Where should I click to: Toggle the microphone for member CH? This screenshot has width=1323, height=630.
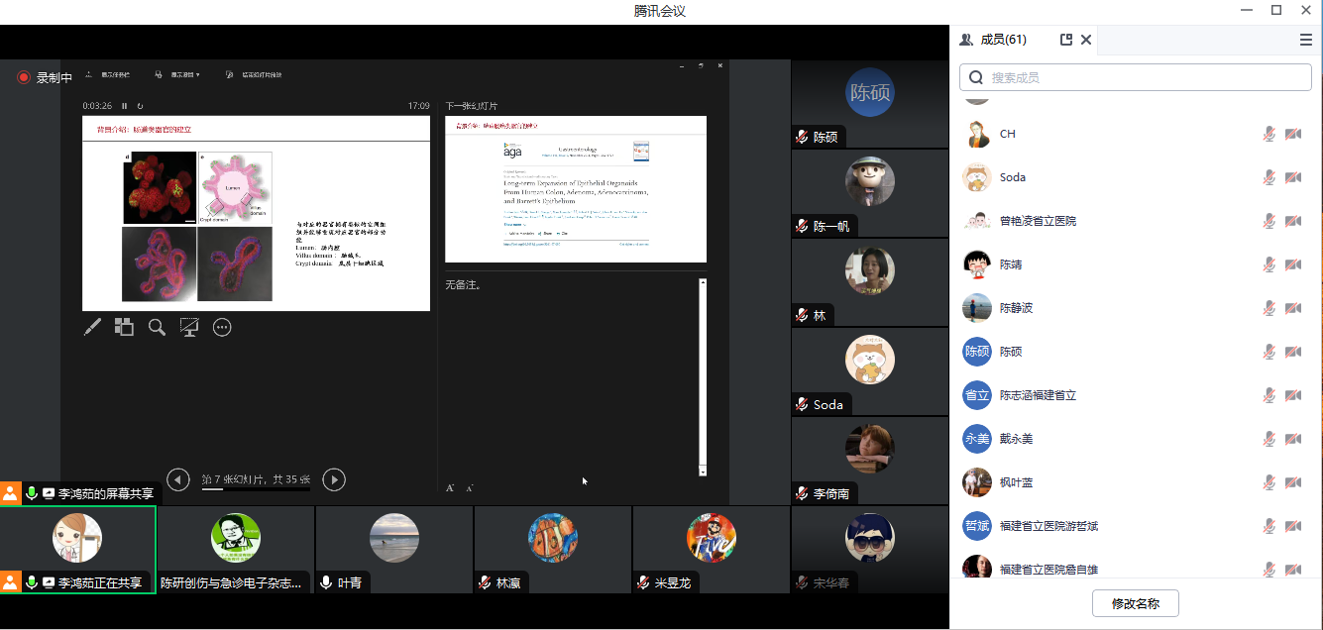(1268, 134)
